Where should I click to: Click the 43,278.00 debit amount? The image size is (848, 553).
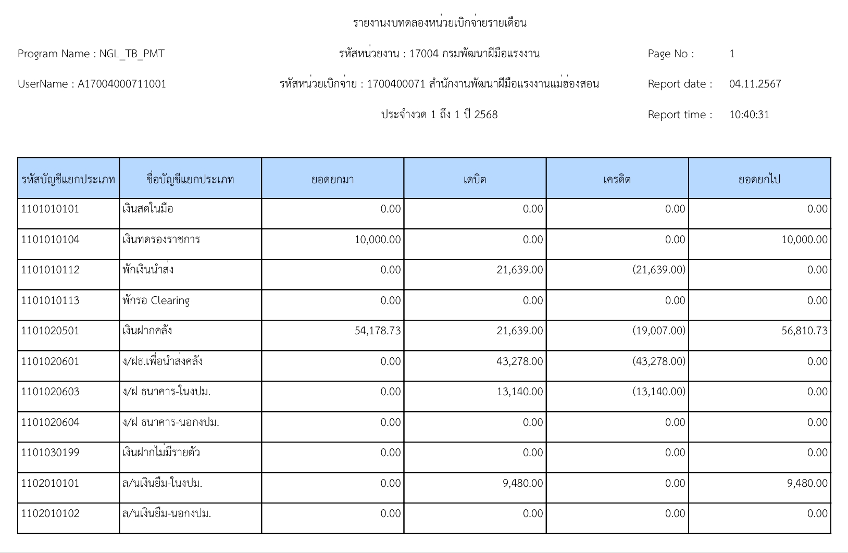(x=519, y=361)
